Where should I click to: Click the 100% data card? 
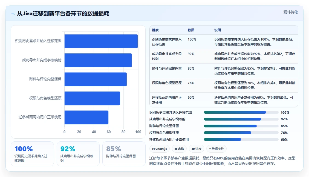click(32, 154)
